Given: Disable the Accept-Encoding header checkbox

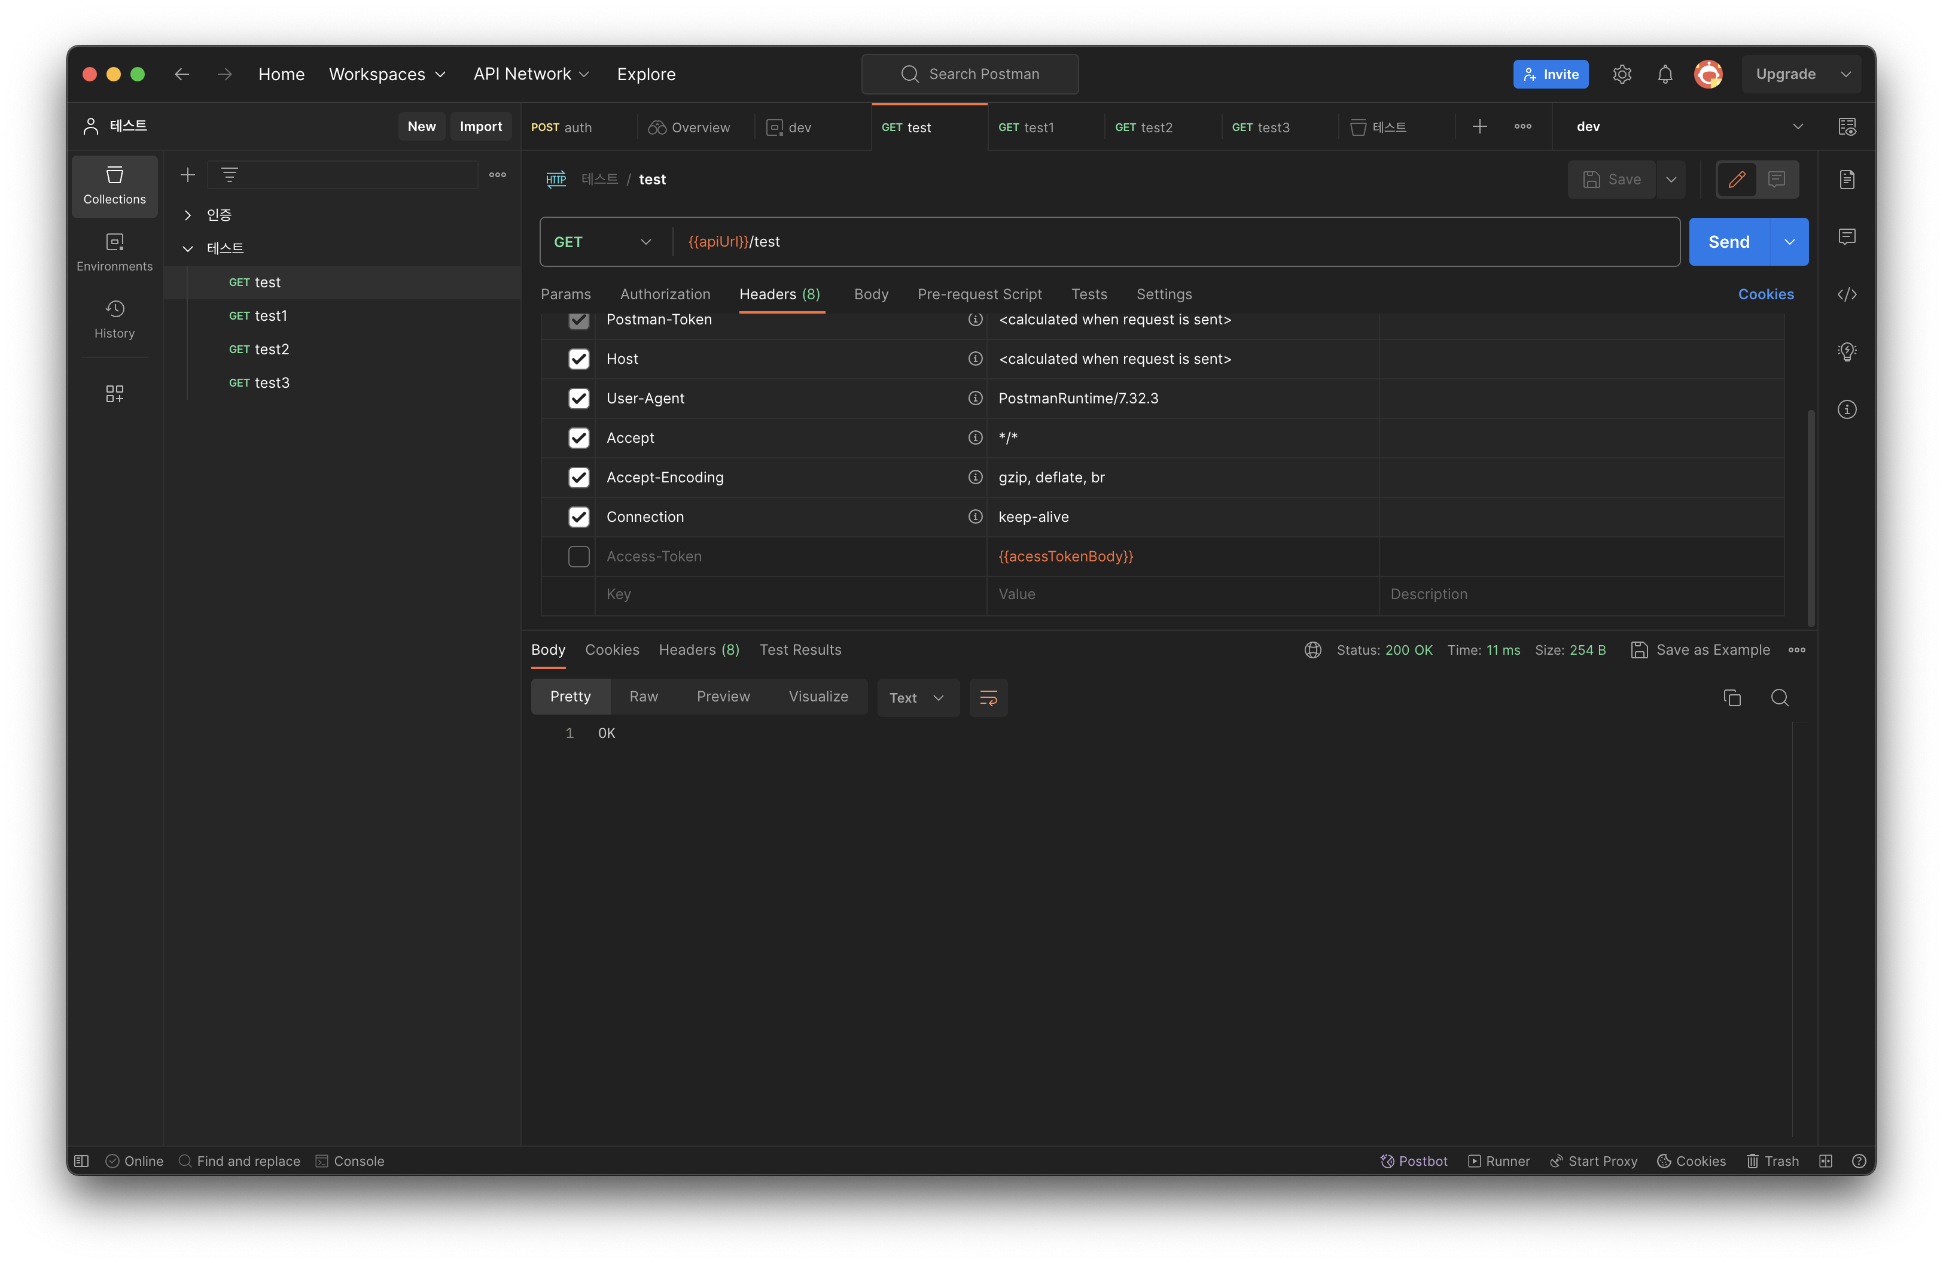Looking at the screenshot, I should [x=578, y=478].
